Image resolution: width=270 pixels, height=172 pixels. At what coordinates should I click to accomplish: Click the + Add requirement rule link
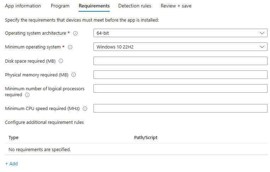(x=12, y=164)
